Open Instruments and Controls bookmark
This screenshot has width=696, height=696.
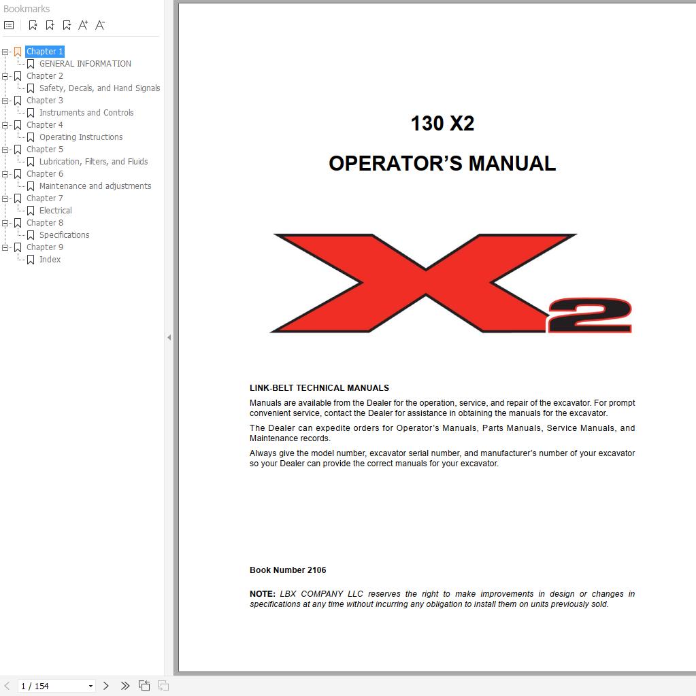[86, 113]
